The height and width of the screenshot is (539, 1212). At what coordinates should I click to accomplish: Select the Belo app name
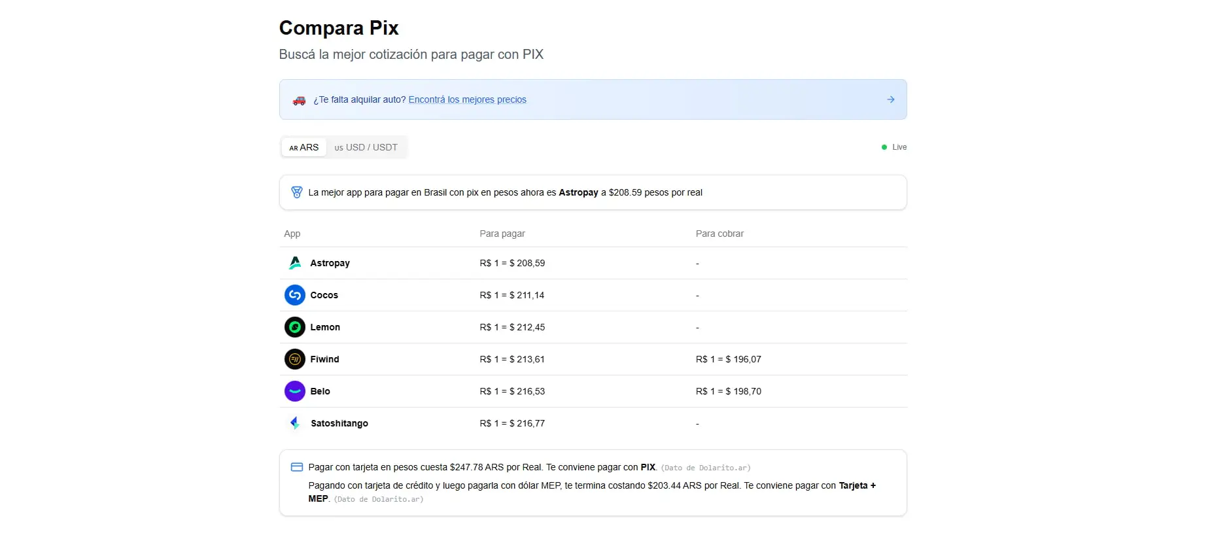coord(320,391)
